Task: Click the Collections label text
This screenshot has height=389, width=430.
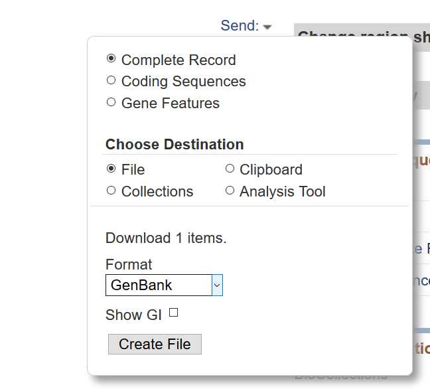Action: click(x=157, y=191)
